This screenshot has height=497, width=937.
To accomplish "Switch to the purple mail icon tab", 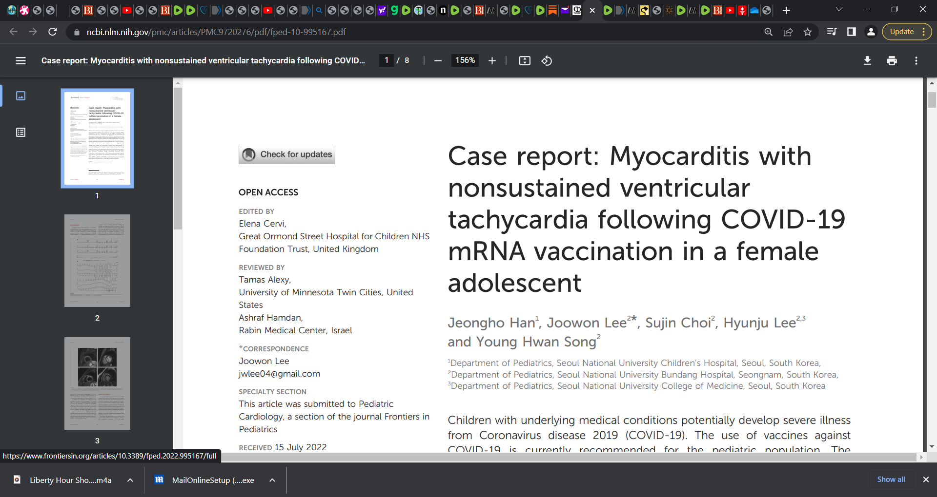I will [x=565, y=10].
